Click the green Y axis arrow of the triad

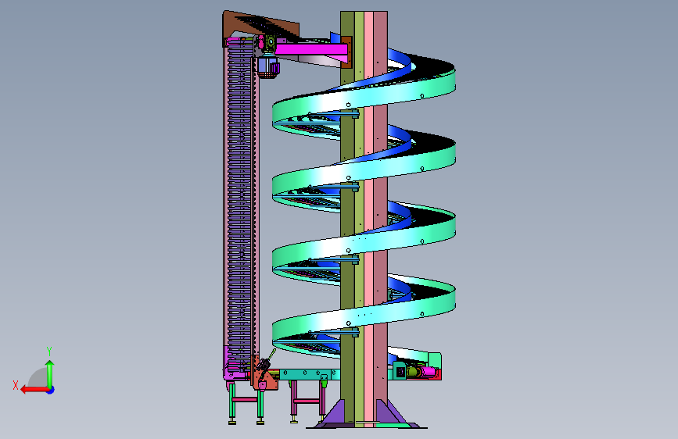pyautogui.click(x=50, y=373)
